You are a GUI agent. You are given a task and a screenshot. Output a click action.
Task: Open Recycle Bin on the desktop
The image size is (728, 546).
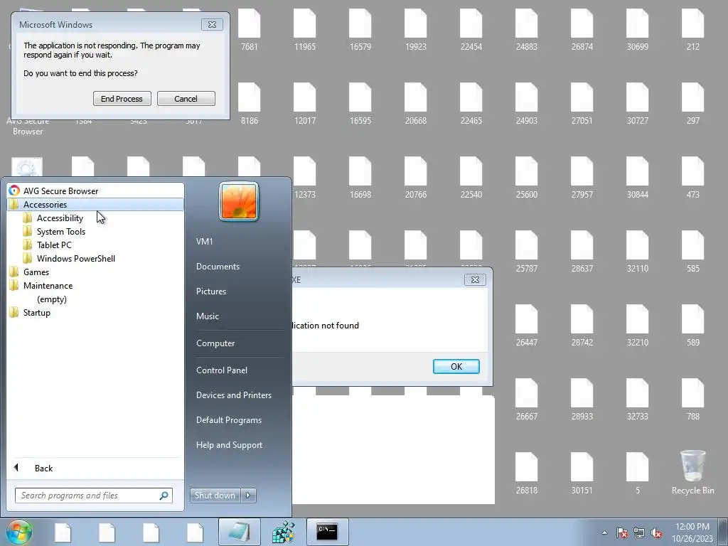point(692,472)
